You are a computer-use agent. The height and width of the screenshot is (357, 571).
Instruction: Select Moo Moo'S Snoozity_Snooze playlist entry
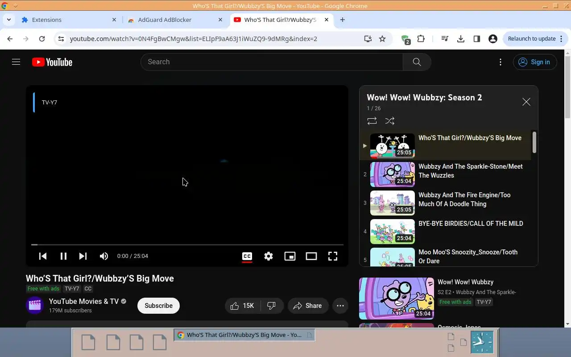(x=445, y=257)
